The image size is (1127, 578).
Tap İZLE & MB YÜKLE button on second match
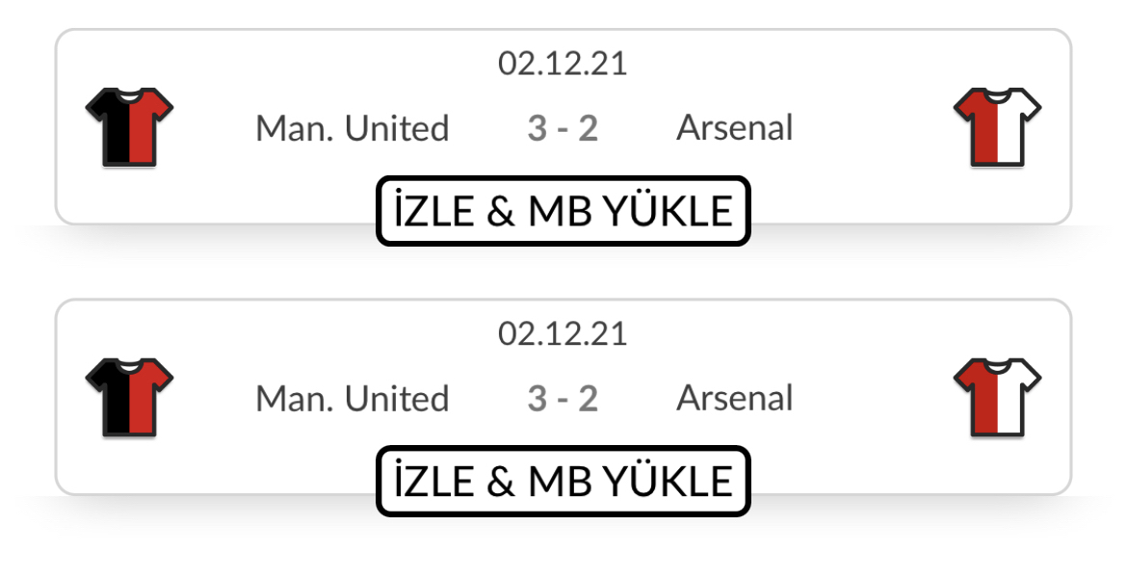(x=563, y=482)
